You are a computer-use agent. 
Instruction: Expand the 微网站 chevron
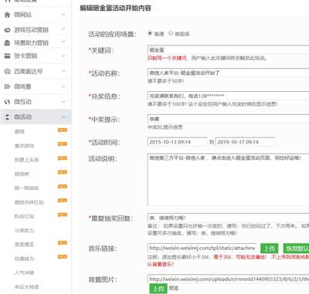(x=63, y=15)
